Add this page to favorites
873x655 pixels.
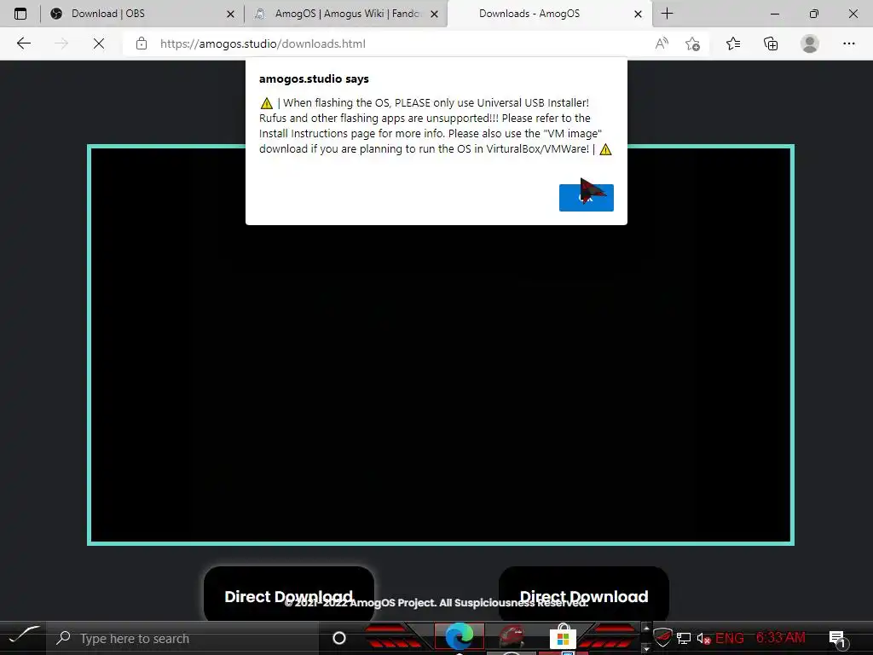pos(692,43)
